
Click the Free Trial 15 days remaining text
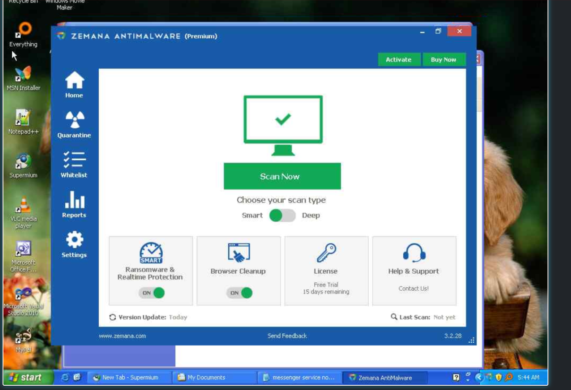click(326, 288)
